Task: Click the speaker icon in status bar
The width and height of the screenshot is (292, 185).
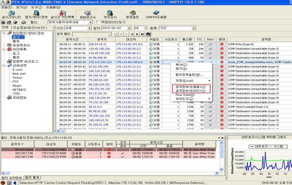Action: click(x=15, y=183)
